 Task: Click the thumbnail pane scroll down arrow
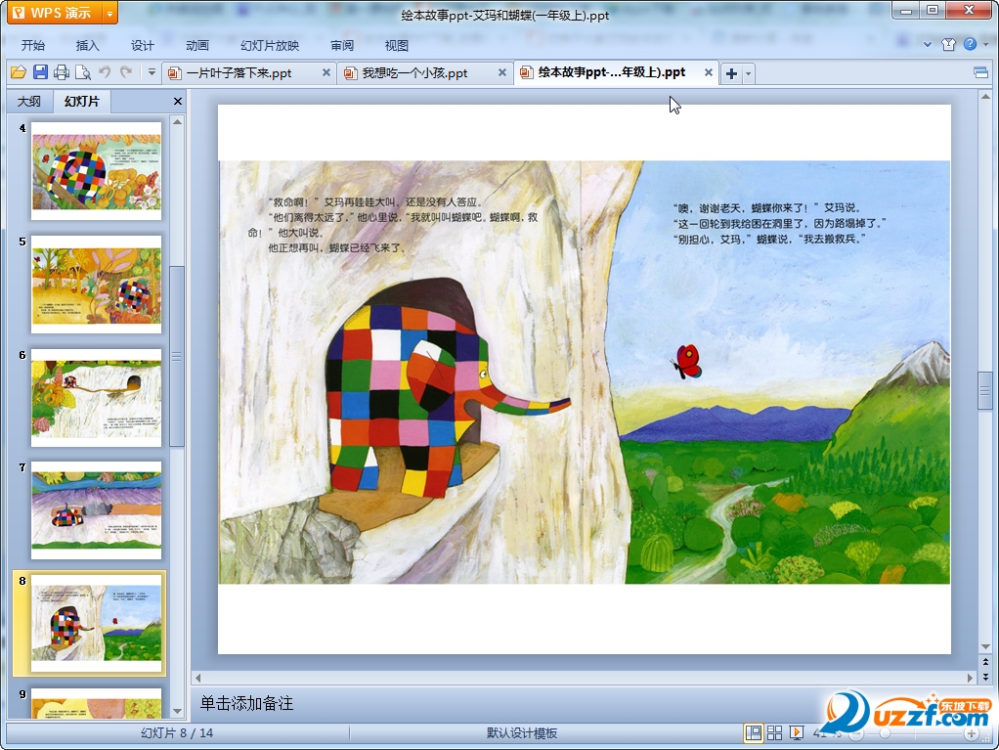[x=178, y=711]
